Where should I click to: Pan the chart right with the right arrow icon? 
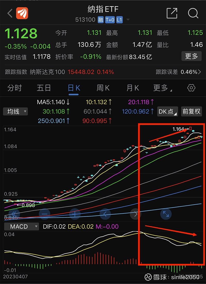pos(135,214)
